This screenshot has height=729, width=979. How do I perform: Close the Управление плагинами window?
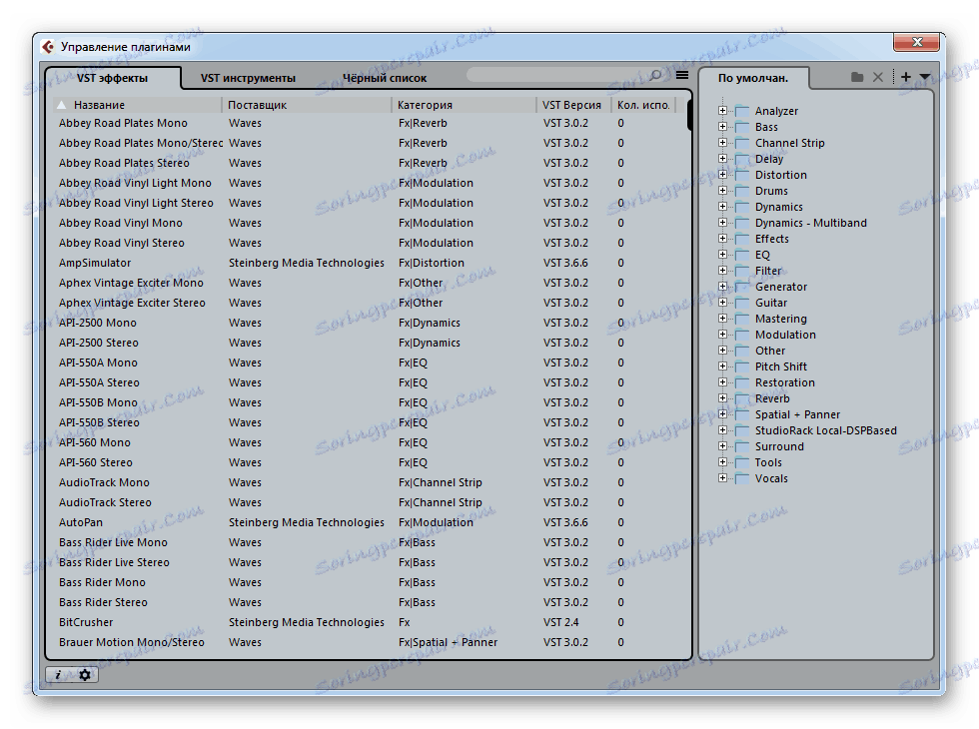point(917,42)
